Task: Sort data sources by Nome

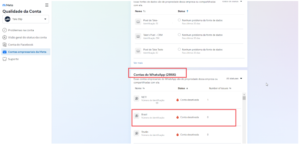Action: 140,11
